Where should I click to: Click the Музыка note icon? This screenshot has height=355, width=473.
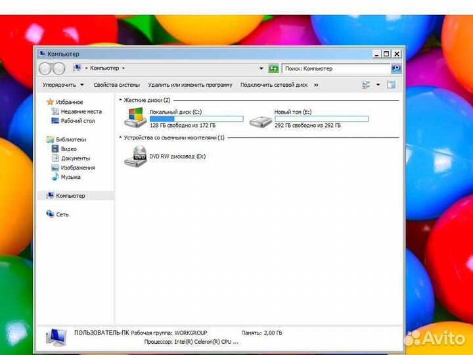(x=55, y=177)
